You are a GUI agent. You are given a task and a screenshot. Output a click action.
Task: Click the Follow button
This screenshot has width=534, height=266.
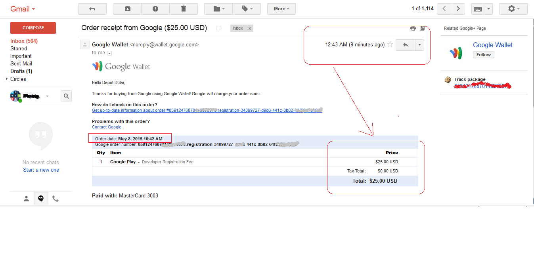click(x=484, y=55)
